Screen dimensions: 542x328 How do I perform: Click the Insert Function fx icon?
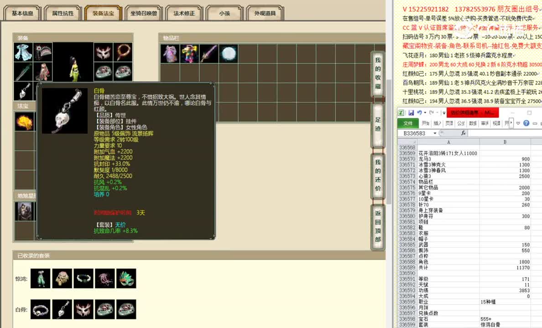pyautogui.click(x=464, y=133)
